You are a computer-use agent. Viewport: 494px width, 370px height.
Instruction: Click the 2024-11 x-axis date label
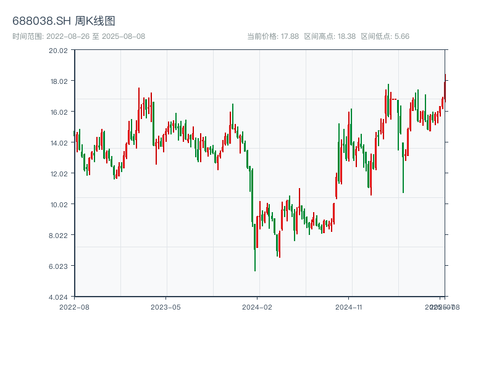[349, 306]
